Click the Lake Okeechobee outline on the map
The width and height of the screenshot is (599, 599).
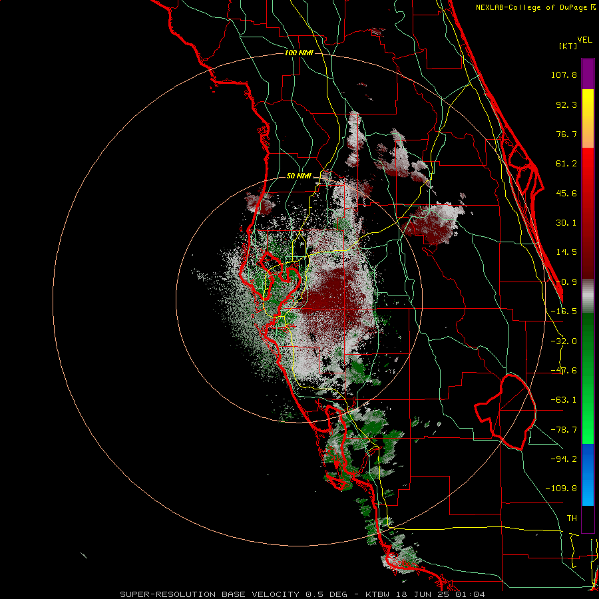505,412
